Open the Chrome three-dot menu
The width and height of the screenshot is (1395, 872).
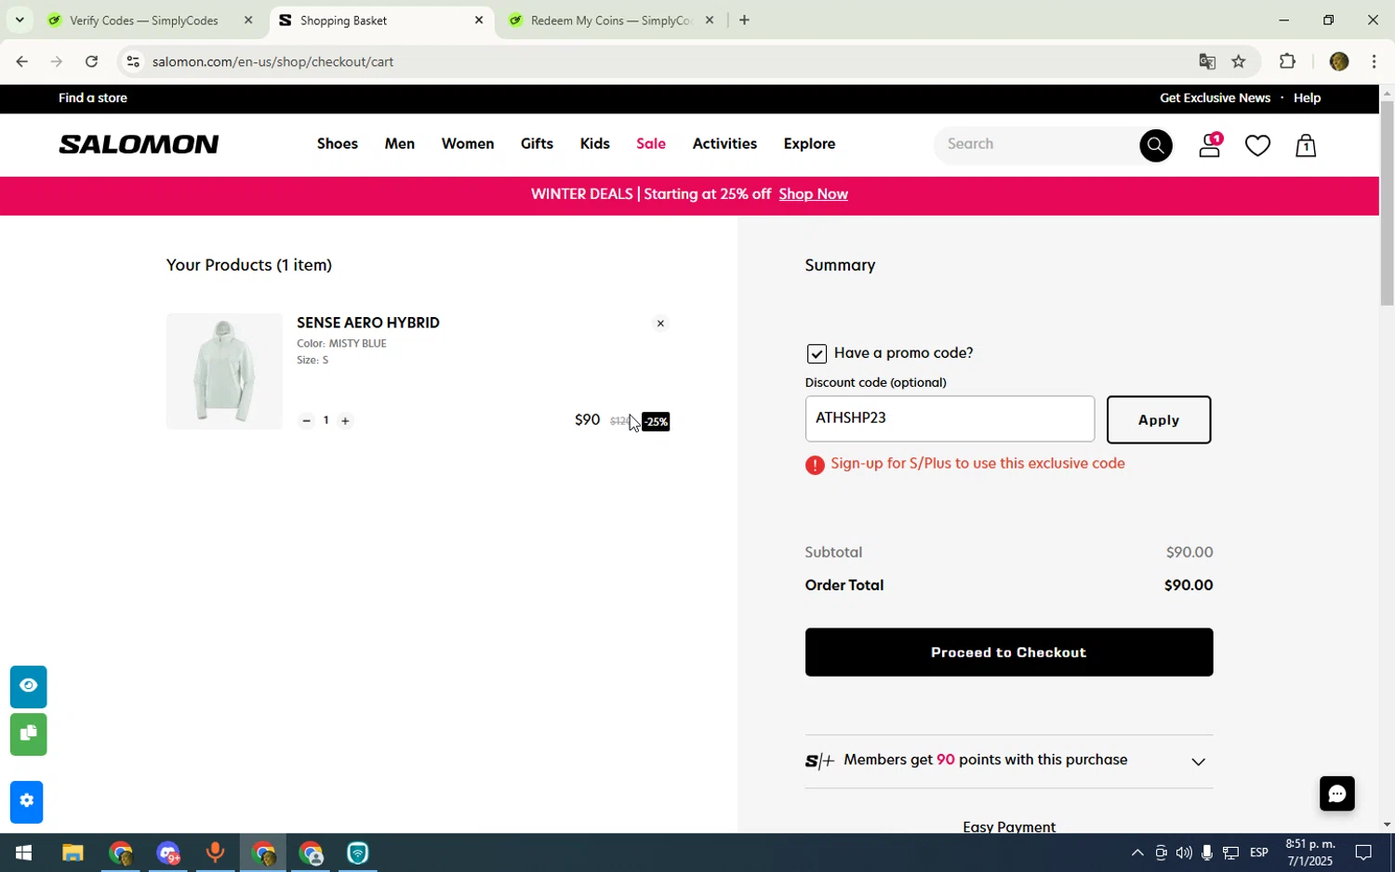pos(1374,61)
